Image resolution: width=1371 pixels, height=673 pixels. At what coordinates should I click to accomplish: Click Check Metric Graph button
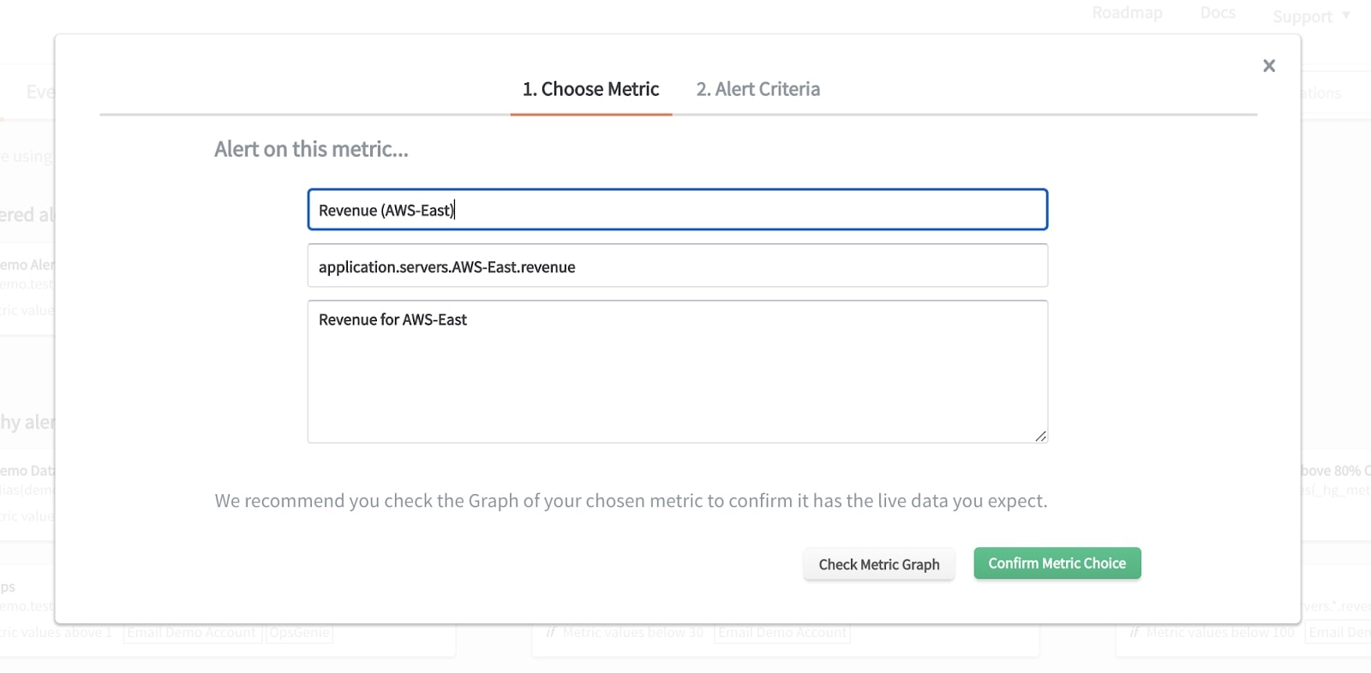point(879,564)
